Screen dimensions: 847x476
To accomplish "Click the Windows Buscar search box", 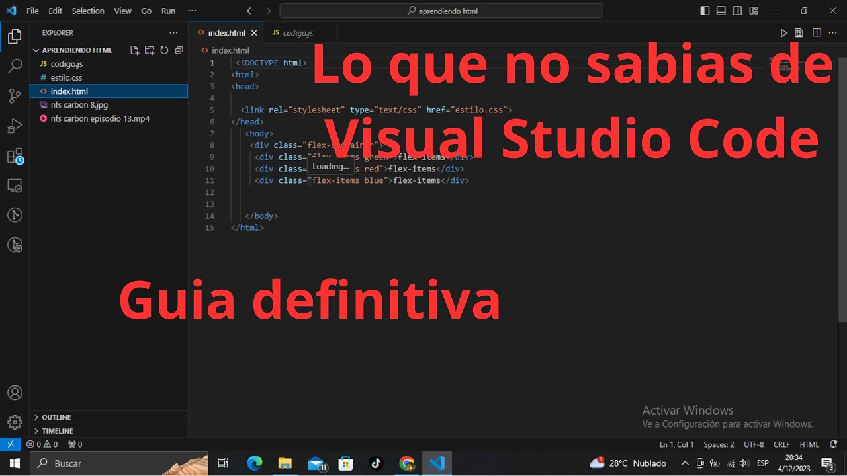I will (119, 463).
